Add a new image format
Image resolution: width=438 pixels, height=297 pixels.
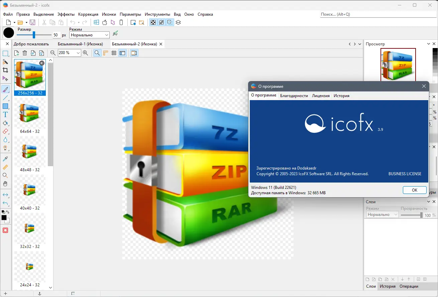16,53
